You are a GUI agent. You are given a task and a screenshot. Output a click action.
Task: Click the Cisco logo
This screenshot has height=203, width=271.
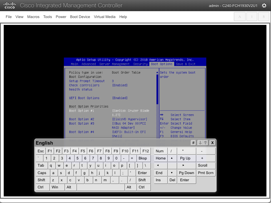point(10,5)
